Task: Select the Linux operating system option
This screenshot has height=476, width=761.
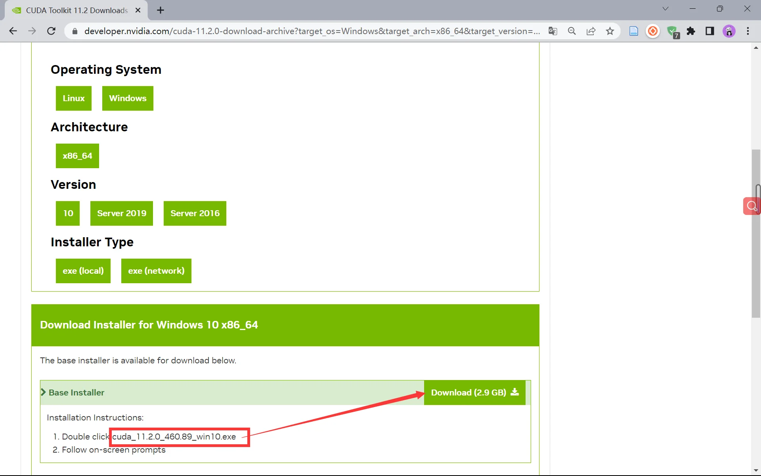Action: [x=74, y=98]
